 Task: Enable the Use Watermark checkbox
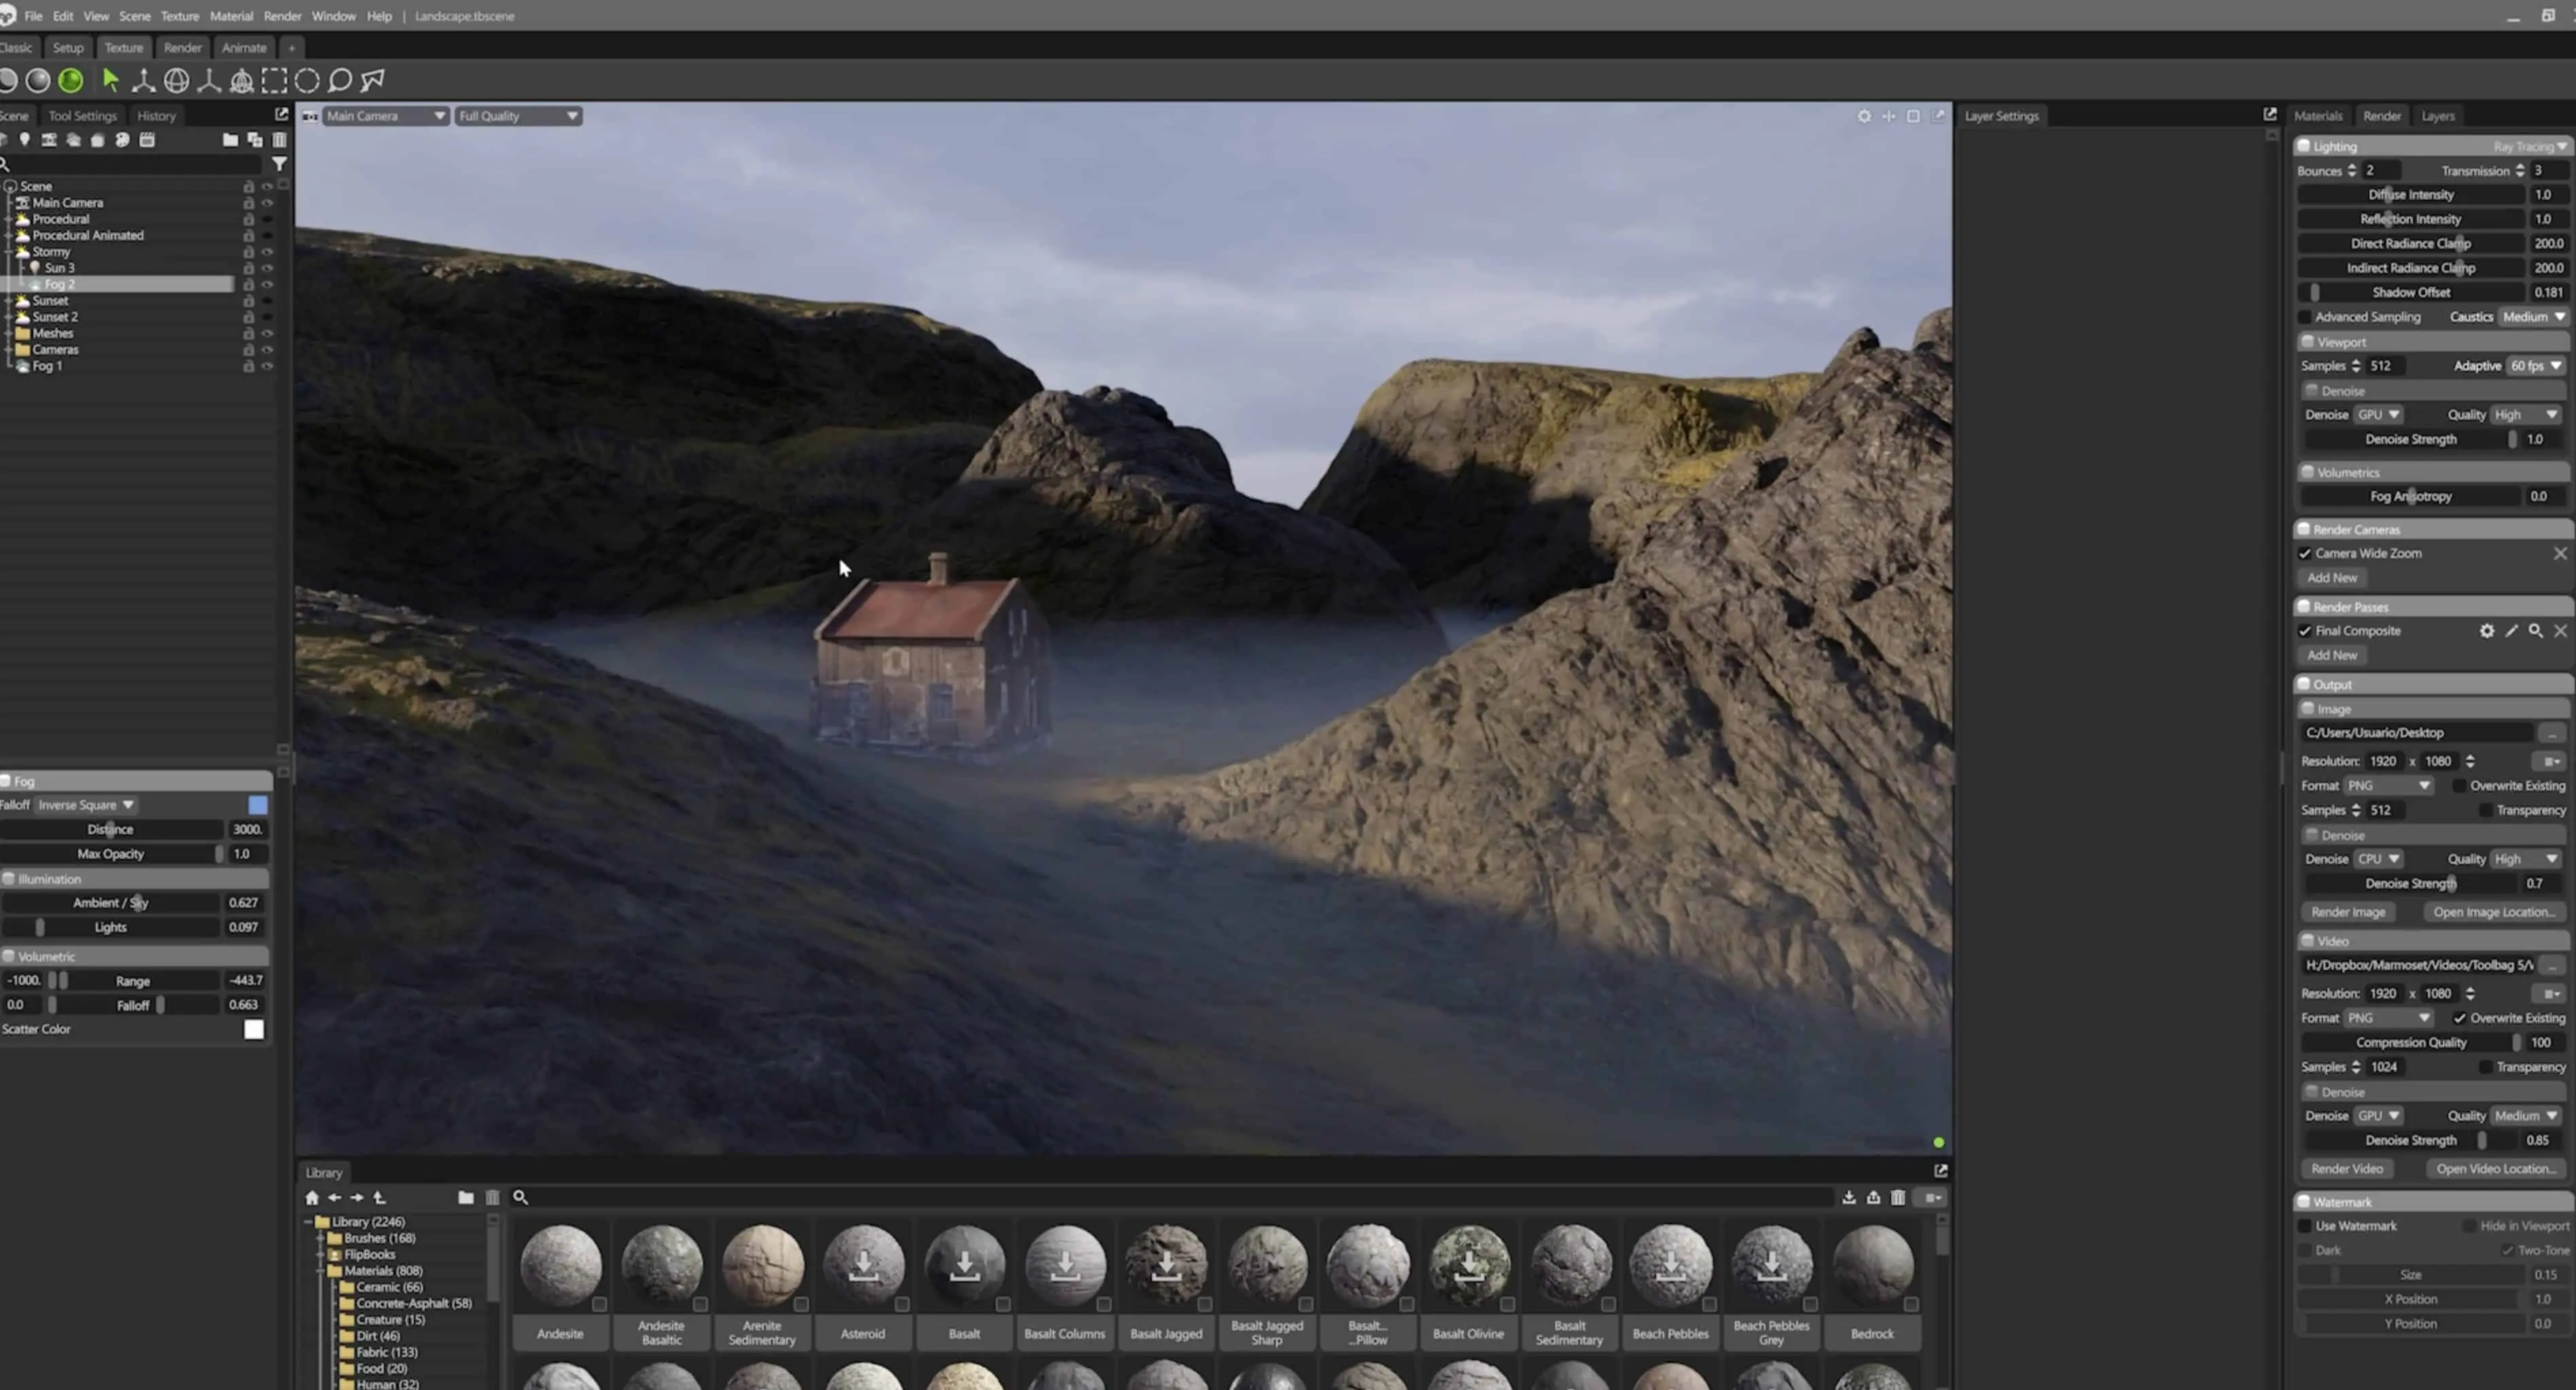click(x=2305, y=1226)
